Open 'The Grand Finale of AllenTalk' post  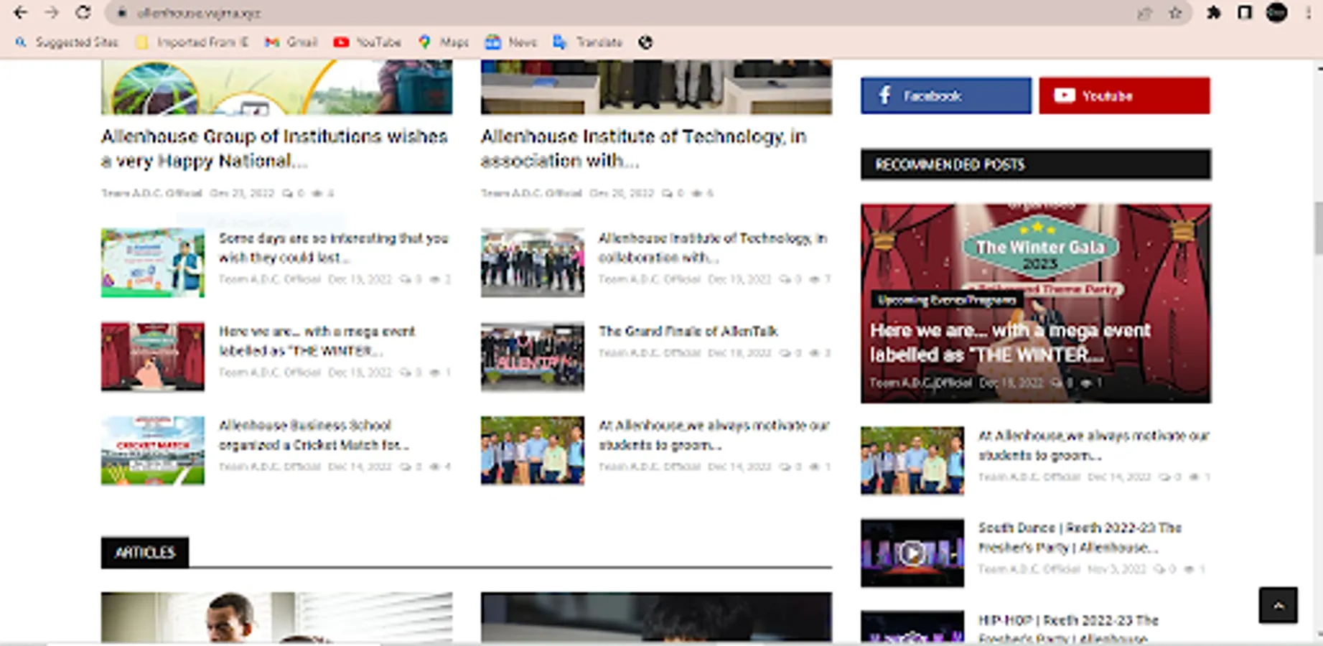(688, 331)
